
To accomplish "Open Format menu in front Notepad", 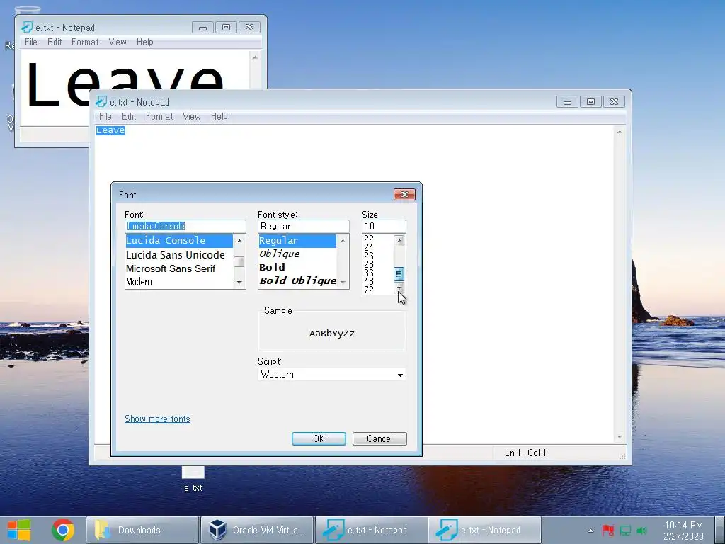I will (159, 117).
